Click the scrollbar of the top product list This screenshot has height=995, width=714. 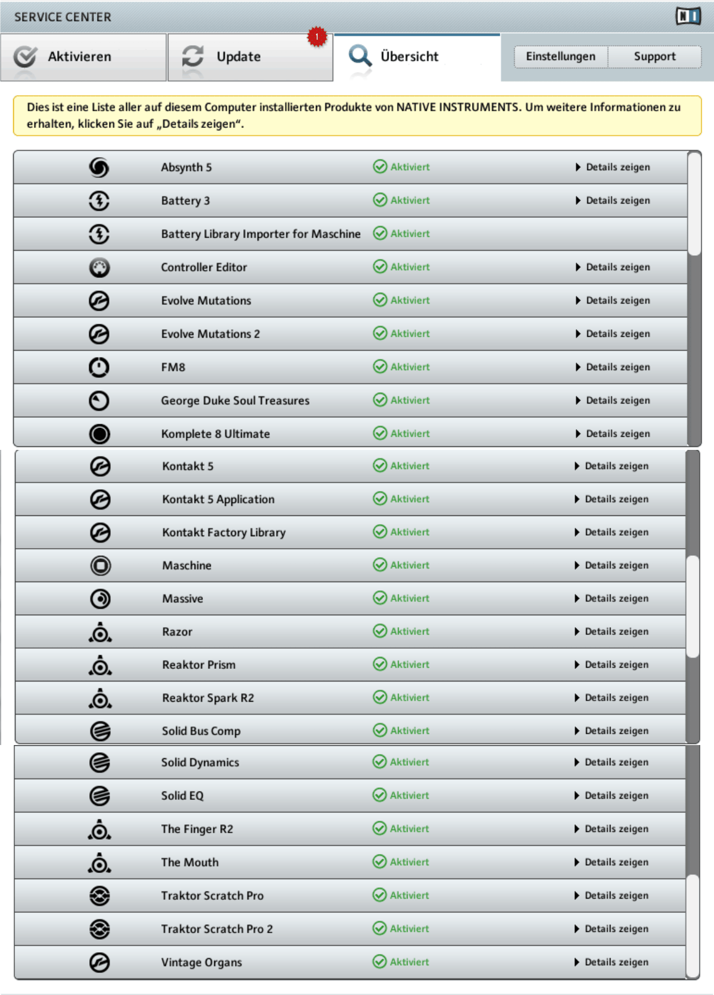pyautogui.click(x=694, y=202)
